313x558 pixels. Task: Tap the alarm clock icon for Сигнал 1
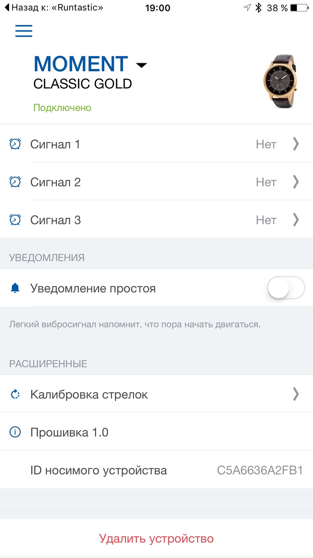tap(15, 144)
